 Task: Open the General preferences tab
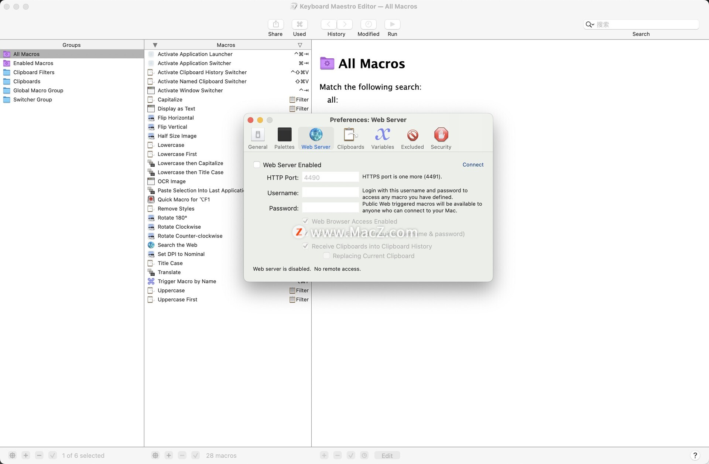258,139
